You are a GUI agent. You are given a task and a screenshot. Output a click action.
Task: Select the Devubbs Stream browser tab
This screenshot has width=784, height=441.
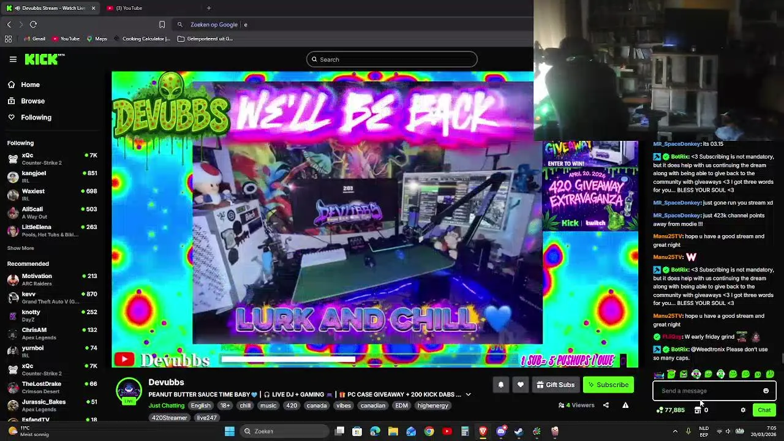[51, 8]
